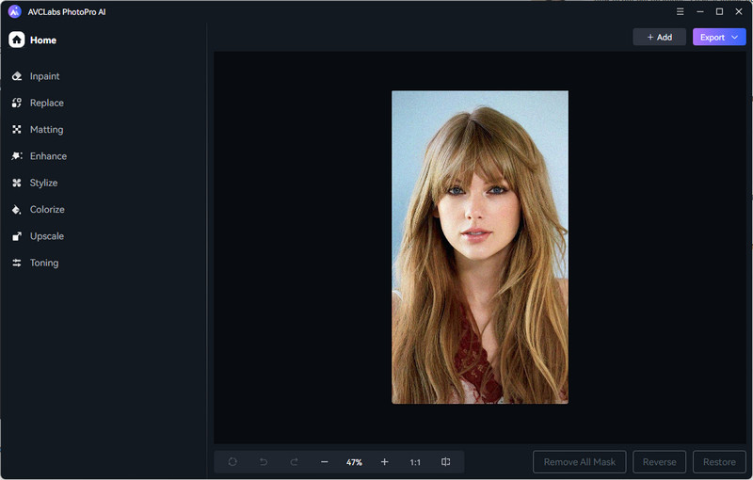Select the Enhance tool icon
The image size is (753, 480).
click(x=17, y=156)
